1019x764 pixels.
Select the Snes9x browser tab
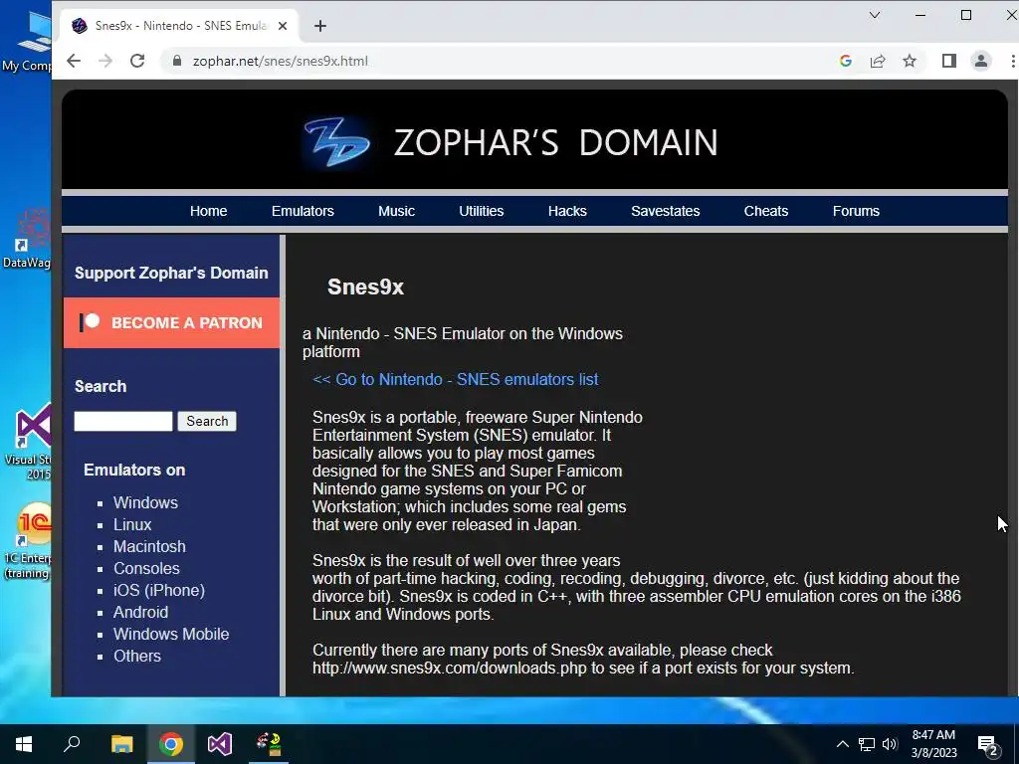point(179,26)
